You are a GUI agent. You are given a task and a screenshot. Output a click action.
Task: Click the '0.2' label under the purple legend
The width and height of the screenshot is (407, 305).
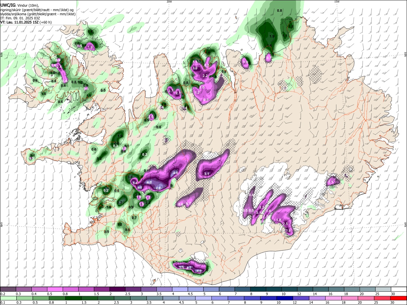click(2, 294)
